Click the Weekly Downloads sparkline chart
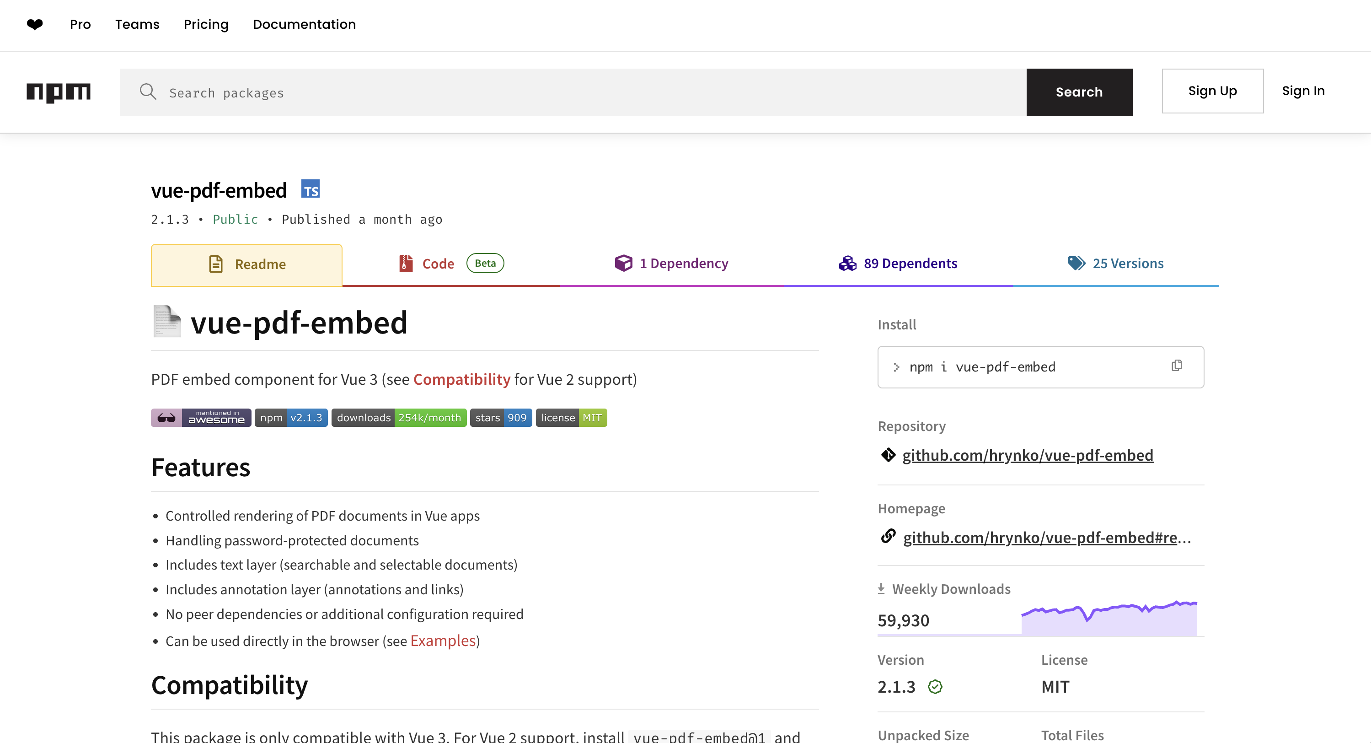The width and height of the screenshot is (1371, 743). [x=1109, y=618]
